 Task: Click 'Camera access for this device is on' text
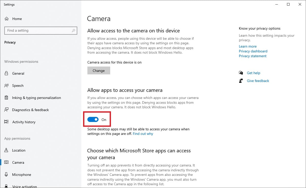pyautogui.click(x=114, y=62)
